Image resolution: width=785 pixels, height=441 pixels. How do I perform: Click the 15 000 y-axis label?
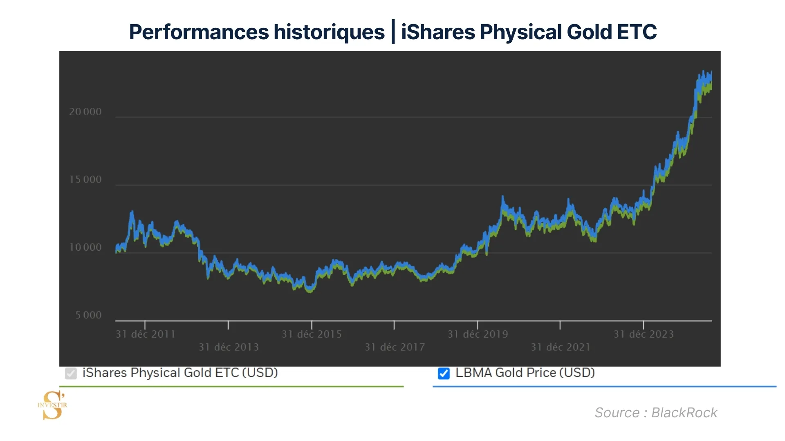[x=85, y=180]
